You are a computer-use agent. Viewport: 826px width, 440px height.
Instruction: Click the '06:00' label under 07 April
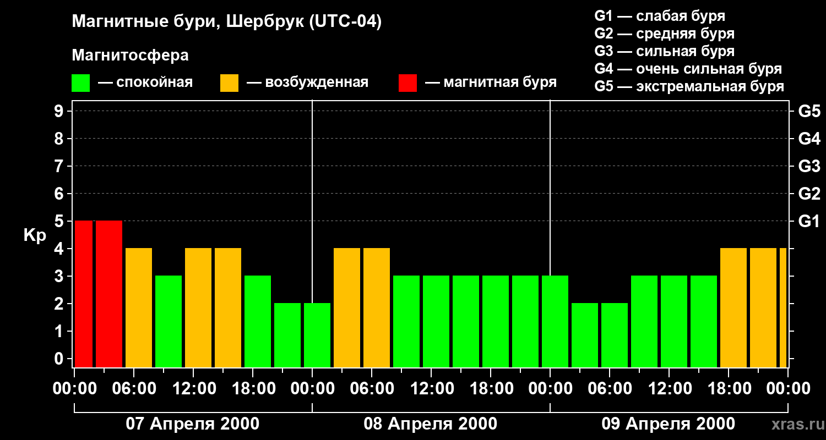click(134, 389)
